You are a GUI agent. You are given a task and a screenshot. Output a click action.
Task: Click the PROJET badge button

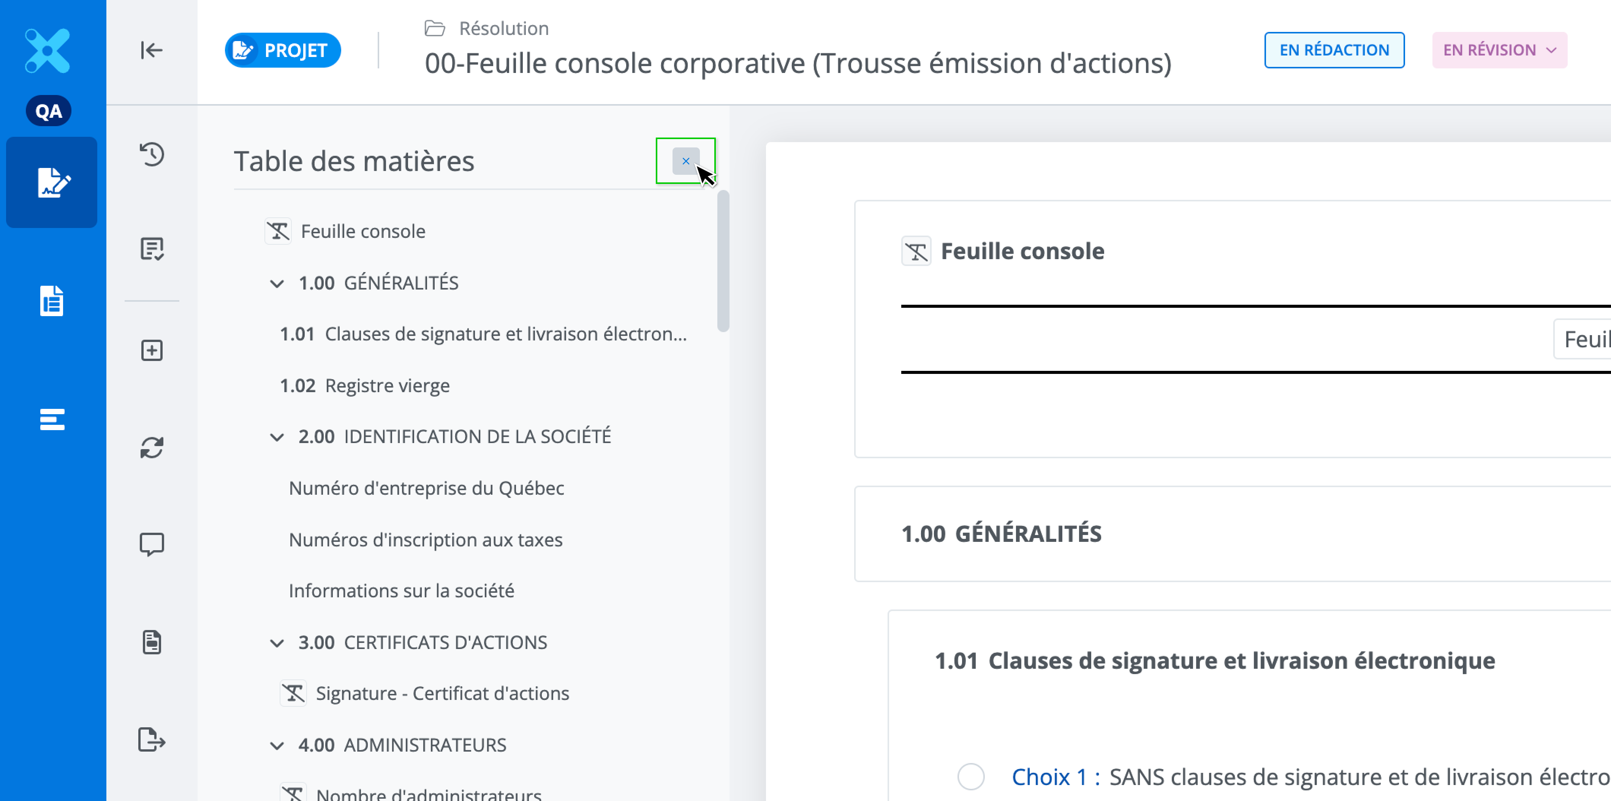point(283,50)
